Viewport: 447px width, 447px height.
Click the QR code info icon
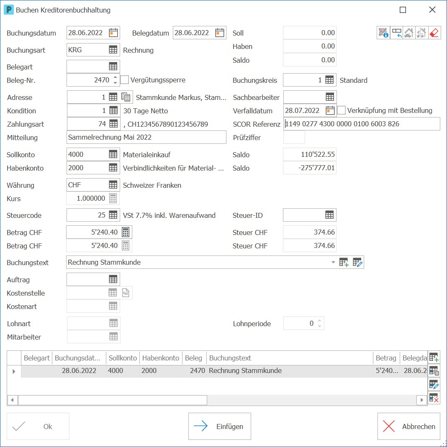[383, 33]
